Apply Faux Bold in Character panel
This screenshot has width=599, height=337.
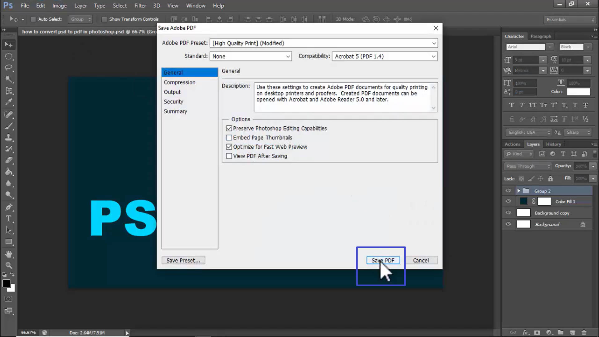[x=511, y=105]
